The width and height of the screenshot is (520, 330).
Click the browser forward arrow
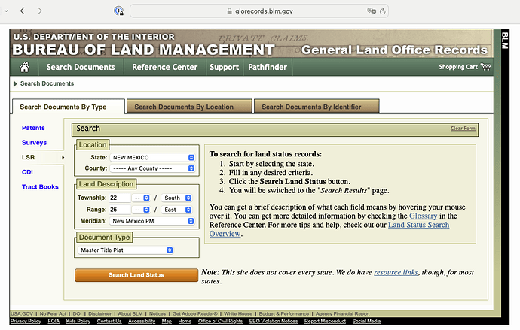click(x=40, y=11)
